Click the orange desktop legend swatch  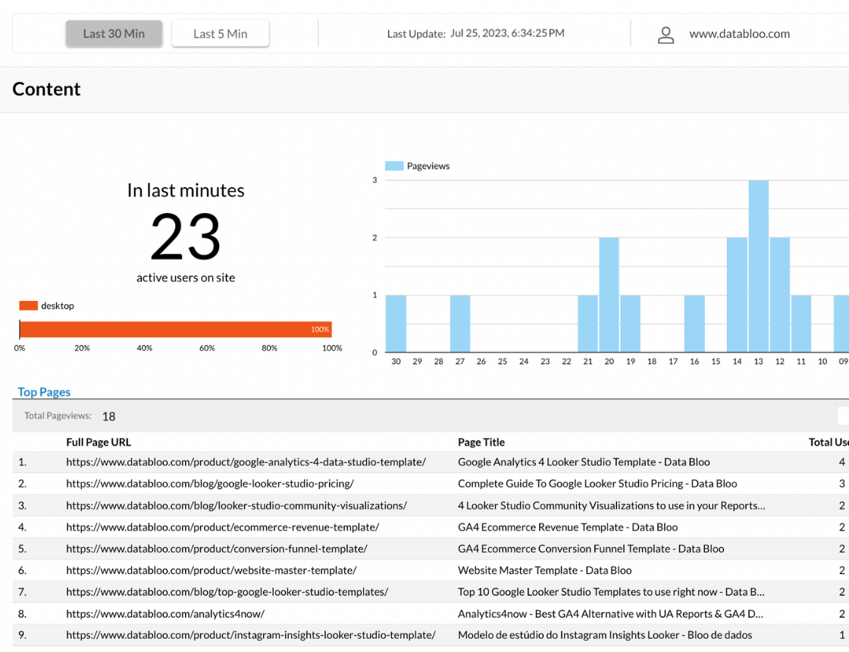point(28,306)
